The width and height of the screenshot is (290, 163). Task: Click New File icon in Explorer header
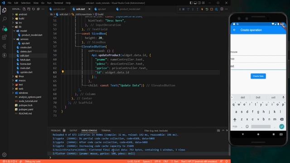pyautogui.click(x=24, y=9)
